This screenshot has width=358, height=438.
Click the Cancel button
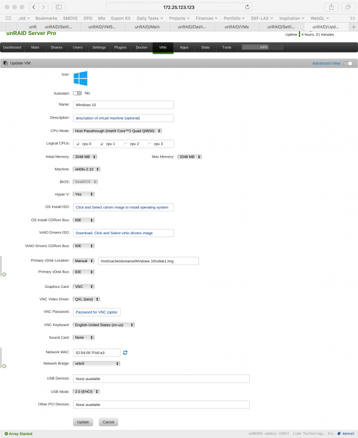109,422
